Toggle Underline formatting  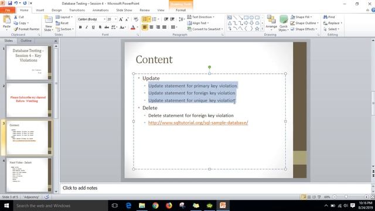point(93,28)
